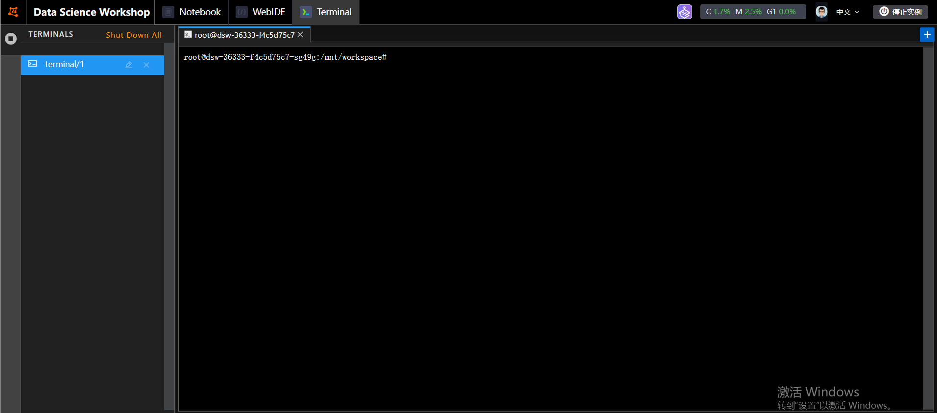Click the CPU memory GPU usage indicator
Viewport: 937px width, 413px height.
pos(753,12)
